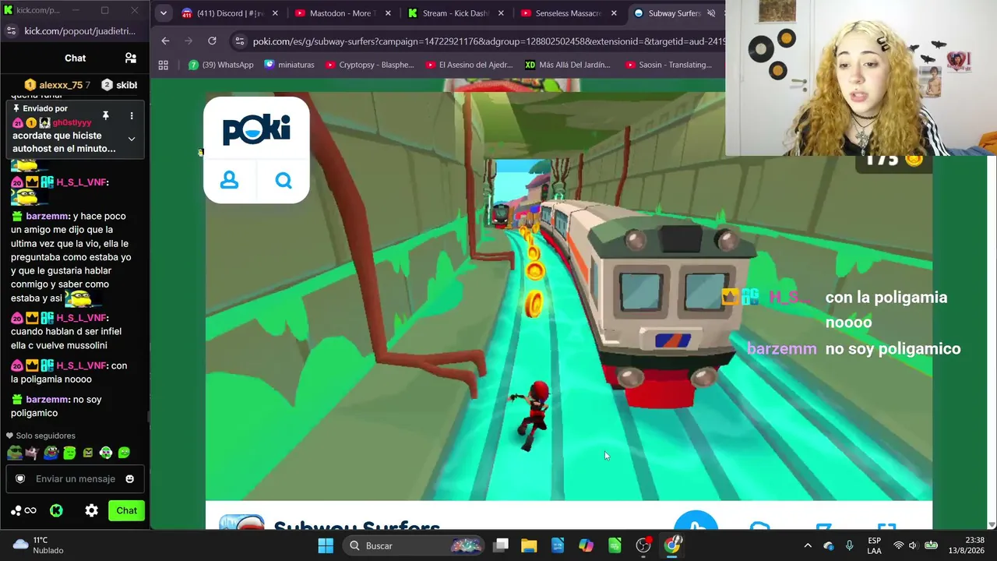This screenshot has height=561, width=997.
Task: Unpin the pinned chat message
Action: tap(105, 116)
